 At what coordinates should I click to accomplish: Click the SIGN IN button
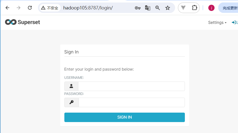124,117
